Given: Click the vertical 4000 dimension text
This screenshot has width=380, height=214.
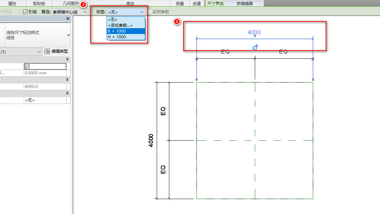Looking at the screenshot, I should 151,141.
